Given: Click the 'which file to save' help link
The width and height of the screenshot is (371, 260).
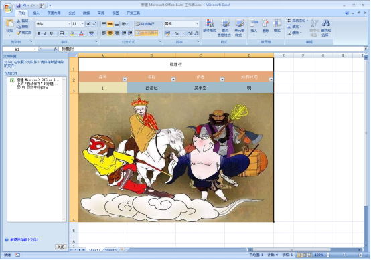Looking at the screenshot, I should (x=24, y=240).
